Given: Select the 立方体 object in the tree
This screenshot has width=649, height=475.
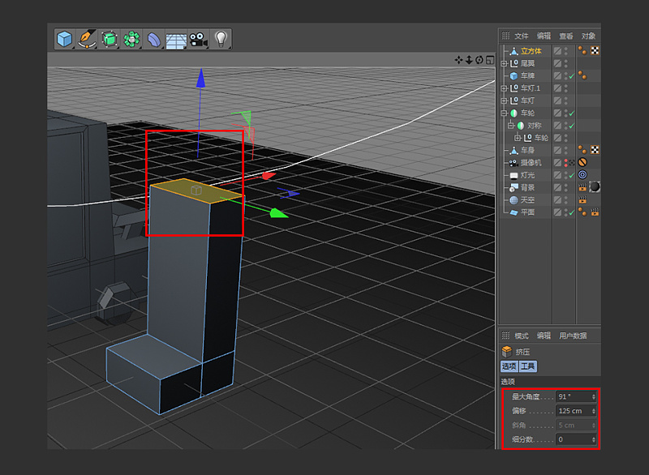Looking at the screenshot, I should tap(531, 51).
